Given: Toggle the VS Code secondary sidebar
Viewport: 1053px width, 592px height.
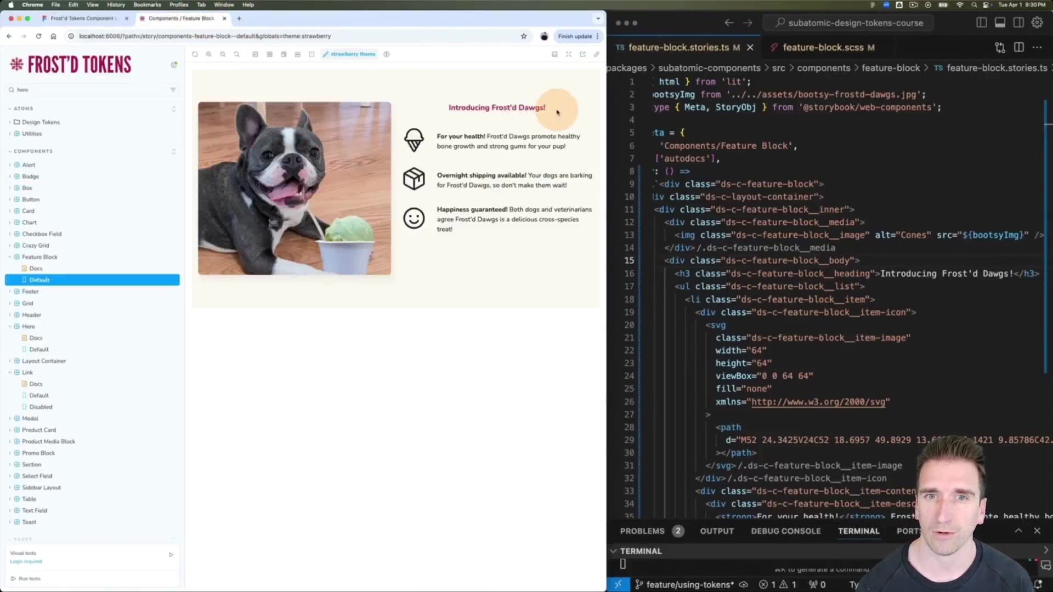Looking at the screenshot, I should coord(1018,23).
